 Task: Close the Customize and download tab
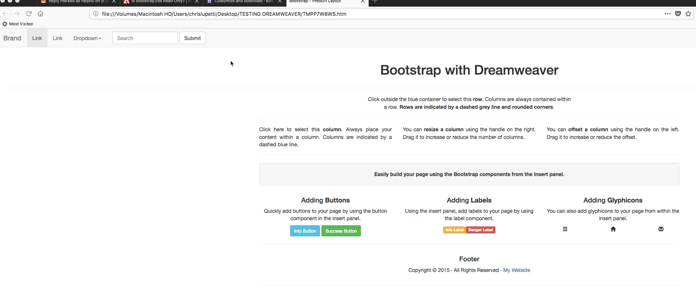click(280, 1)
